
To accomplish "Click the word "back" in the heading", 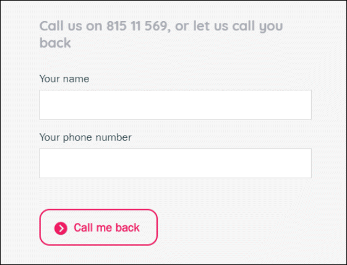I will coord(55,43).
